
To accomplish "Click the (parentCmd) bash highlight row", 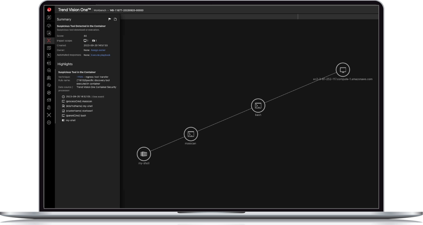I will pos(74,116).
